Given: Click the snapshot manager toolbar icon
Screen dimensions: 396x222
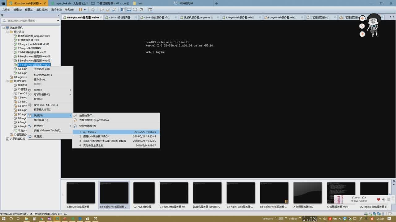Looking at the screenshot, I should (x=114, y=10).
